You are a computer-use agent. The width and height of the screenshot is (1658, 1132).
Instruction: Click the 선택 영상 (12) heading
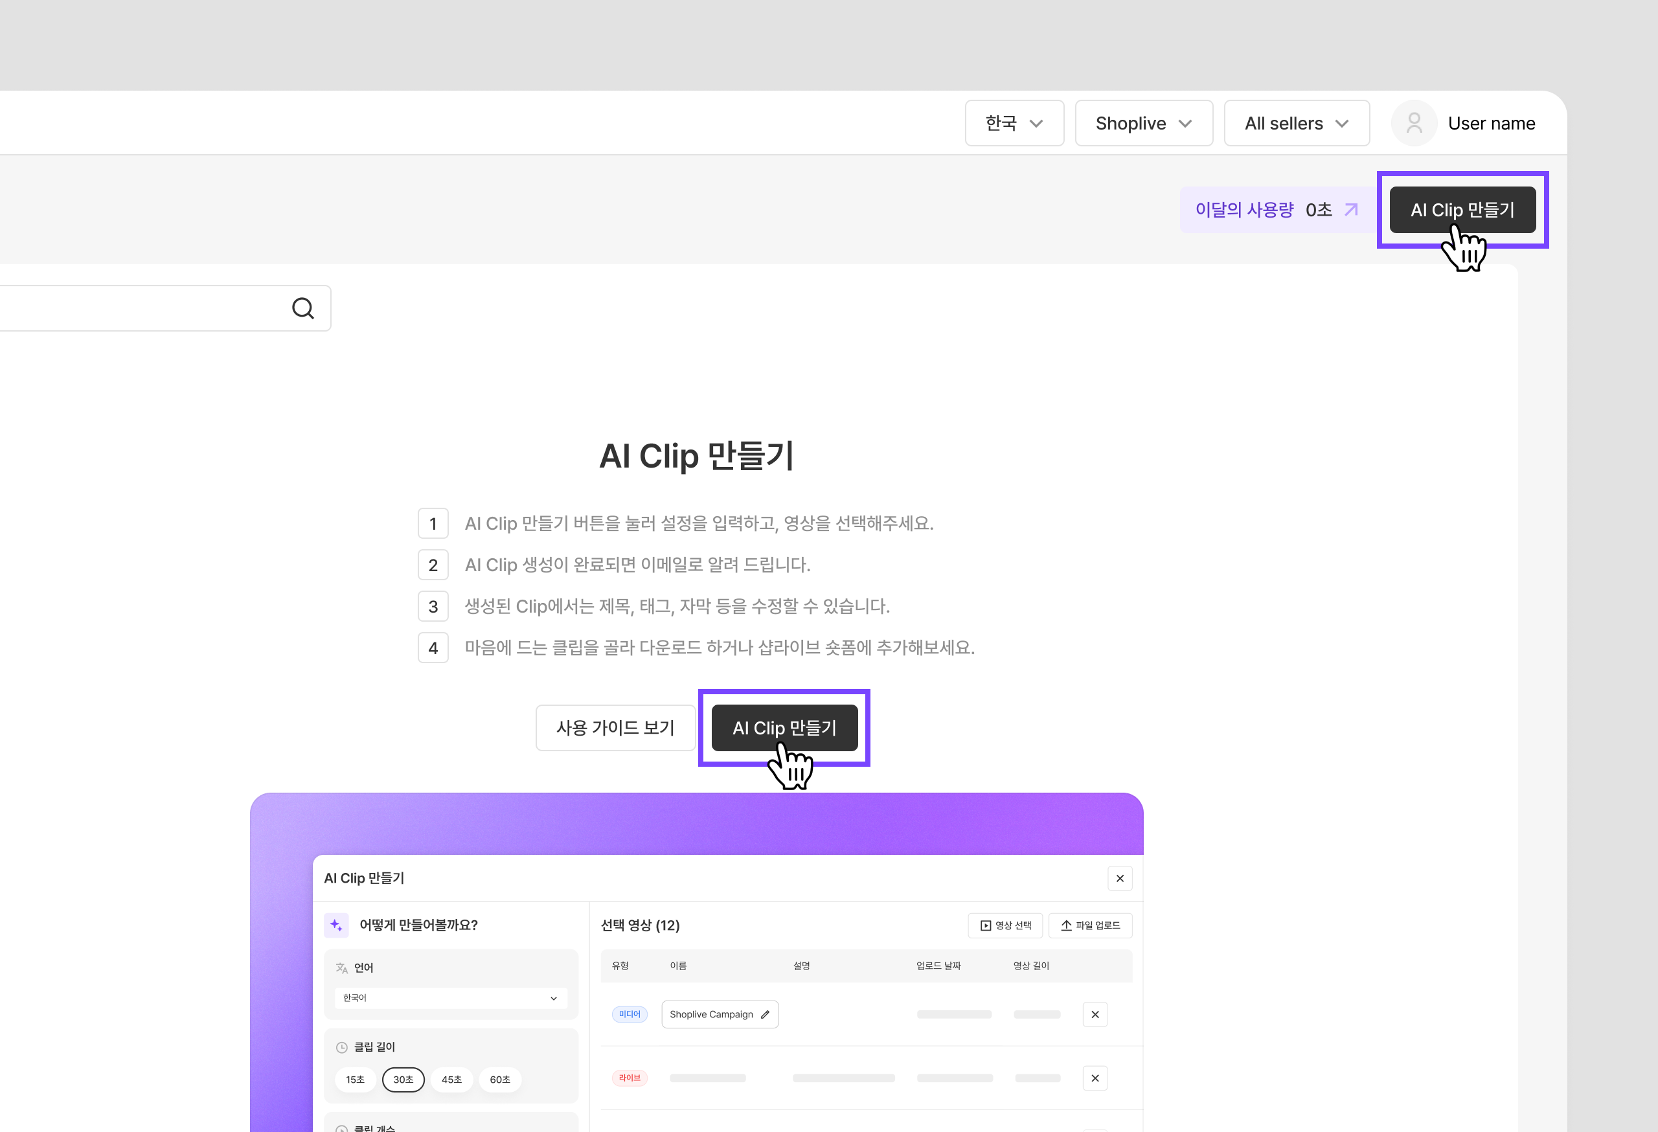[x=640, y=925]
